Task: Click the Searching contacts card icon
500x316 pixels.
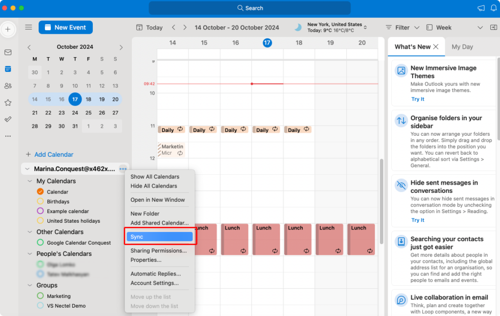Action: (401, 241)
